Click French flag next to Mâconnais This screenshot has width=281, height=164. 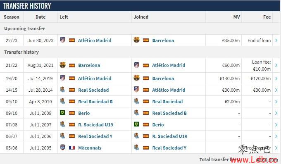(72, 148)
